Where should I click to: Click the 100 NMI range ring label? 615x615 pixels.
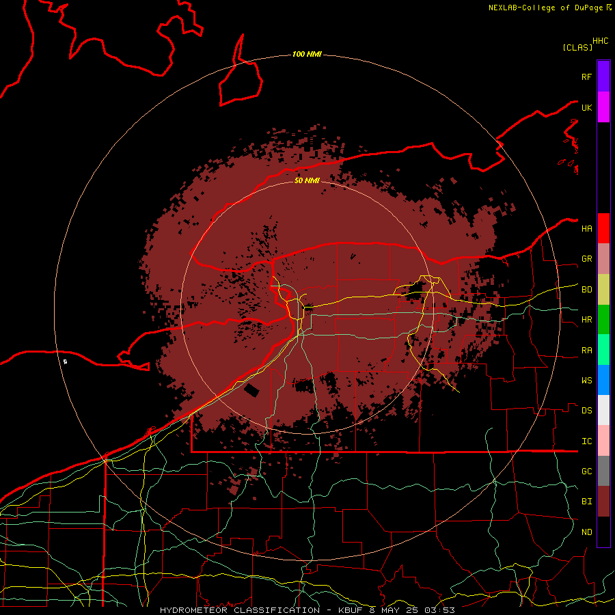(x=307, y=54)
